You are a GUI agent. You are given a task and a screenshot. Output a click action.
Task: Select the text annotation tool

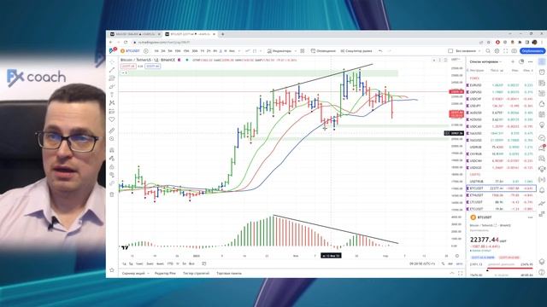[112, 95]
